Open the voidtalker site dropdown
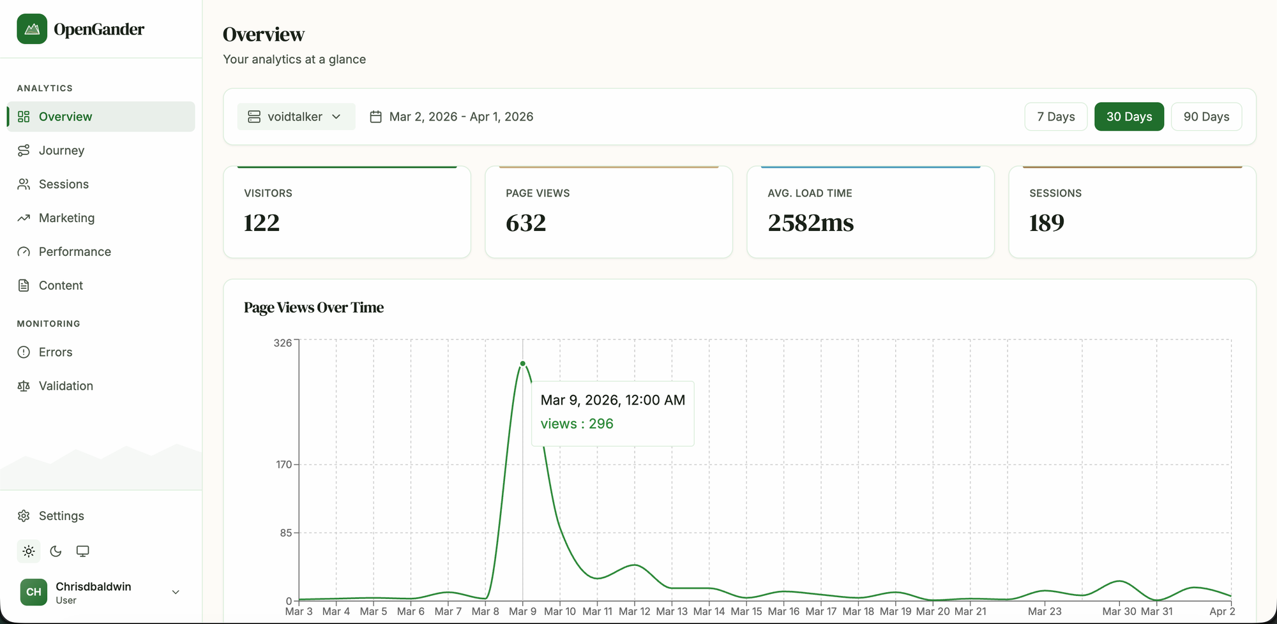 [x=296, y=117]
